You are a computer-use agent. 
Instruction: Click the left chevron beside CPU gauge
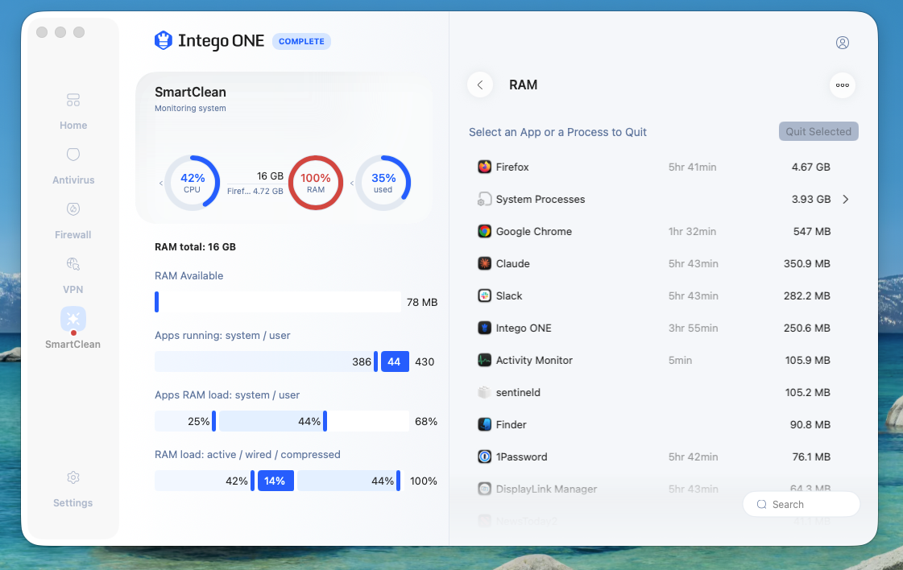pyautogui.click(x=160, y=183)
